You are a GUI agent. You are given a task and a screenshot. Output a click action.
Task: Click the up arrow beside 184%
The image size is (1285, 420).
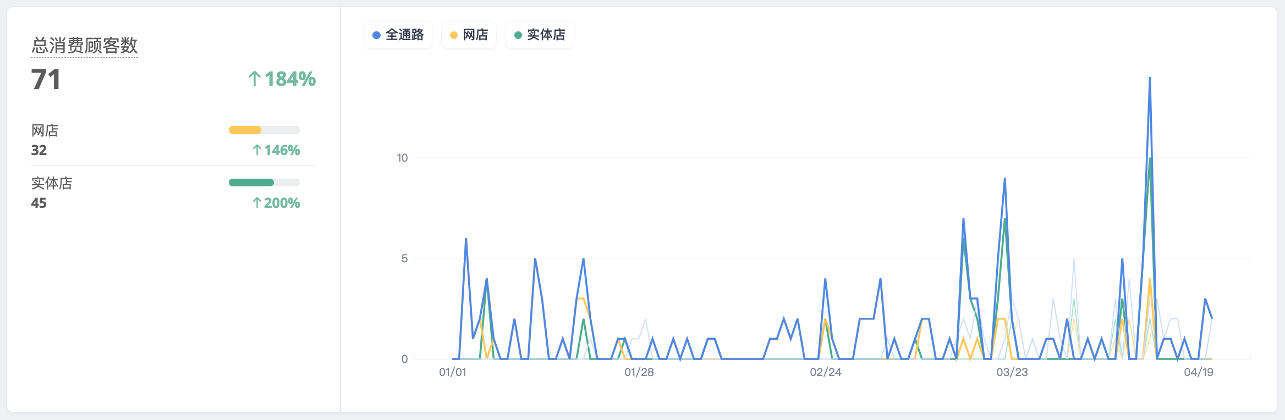254,79
